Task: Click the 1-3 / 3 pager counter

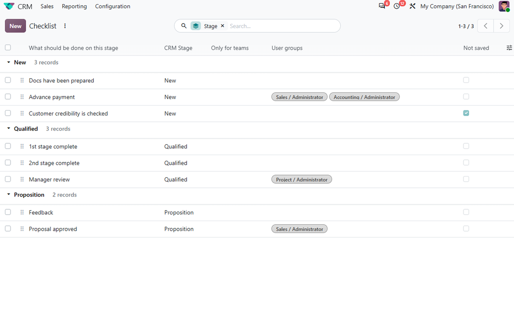Action: (x=466, y=26)
